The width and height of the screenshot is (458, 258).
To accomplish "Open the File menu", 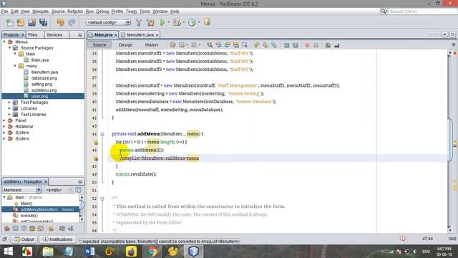I will [x=5, y=11].
